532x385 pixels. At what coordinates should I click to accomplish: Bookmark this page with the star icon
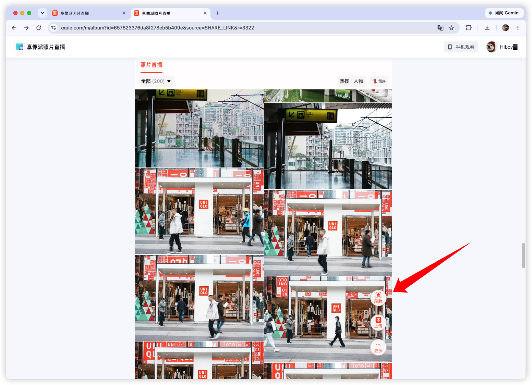pyautogui.click(x=451, y=28)
